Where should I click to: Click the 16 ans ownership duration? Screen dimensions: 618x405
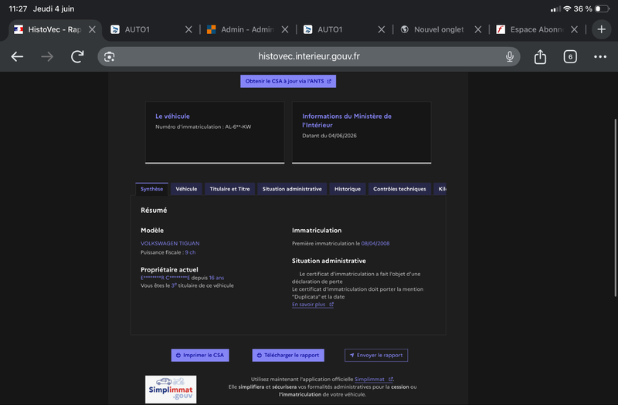pos(216,278)
